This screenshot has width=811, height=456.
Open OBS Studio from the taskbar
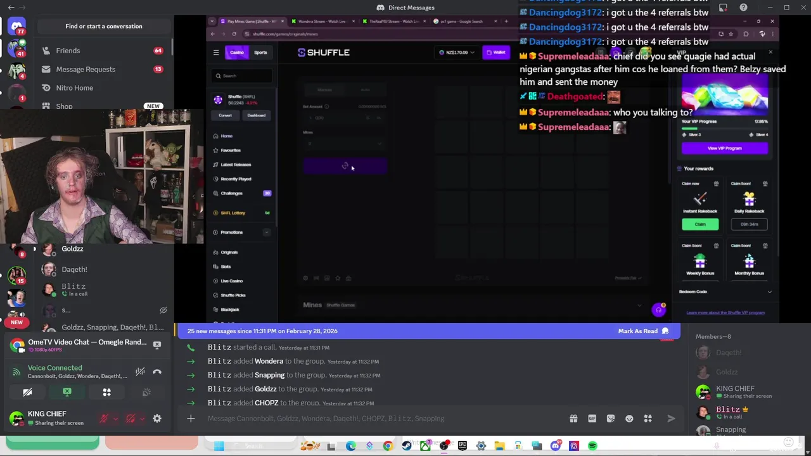tap(444, 446)
